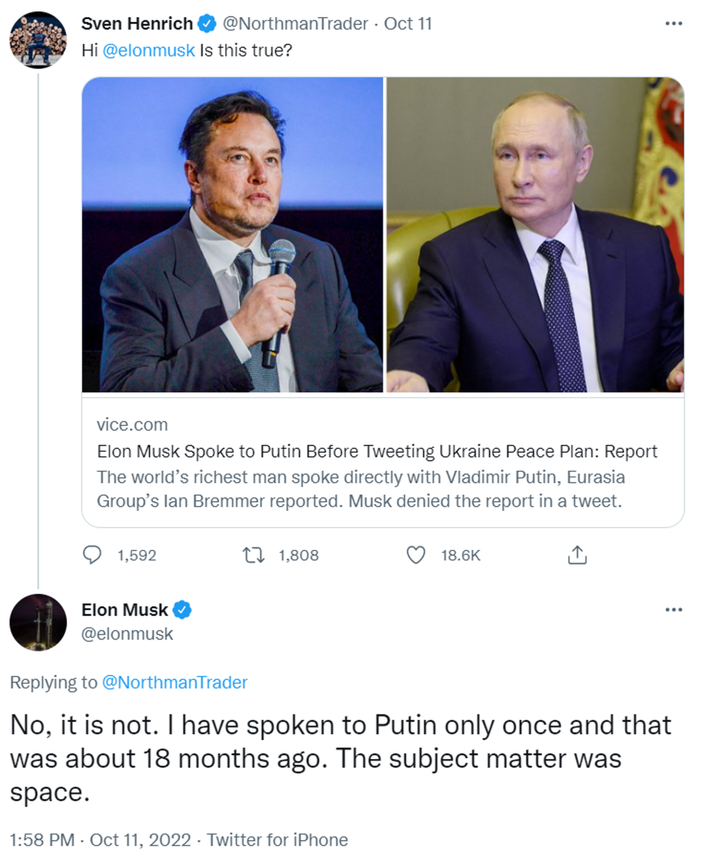Click the @NorthmanTrader handle in header
Screen dimensions: 705x867
pyautogui.click(x=295, y=23)
